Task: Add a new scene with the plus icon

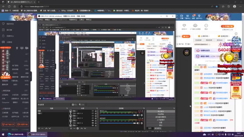Action: 39,128
